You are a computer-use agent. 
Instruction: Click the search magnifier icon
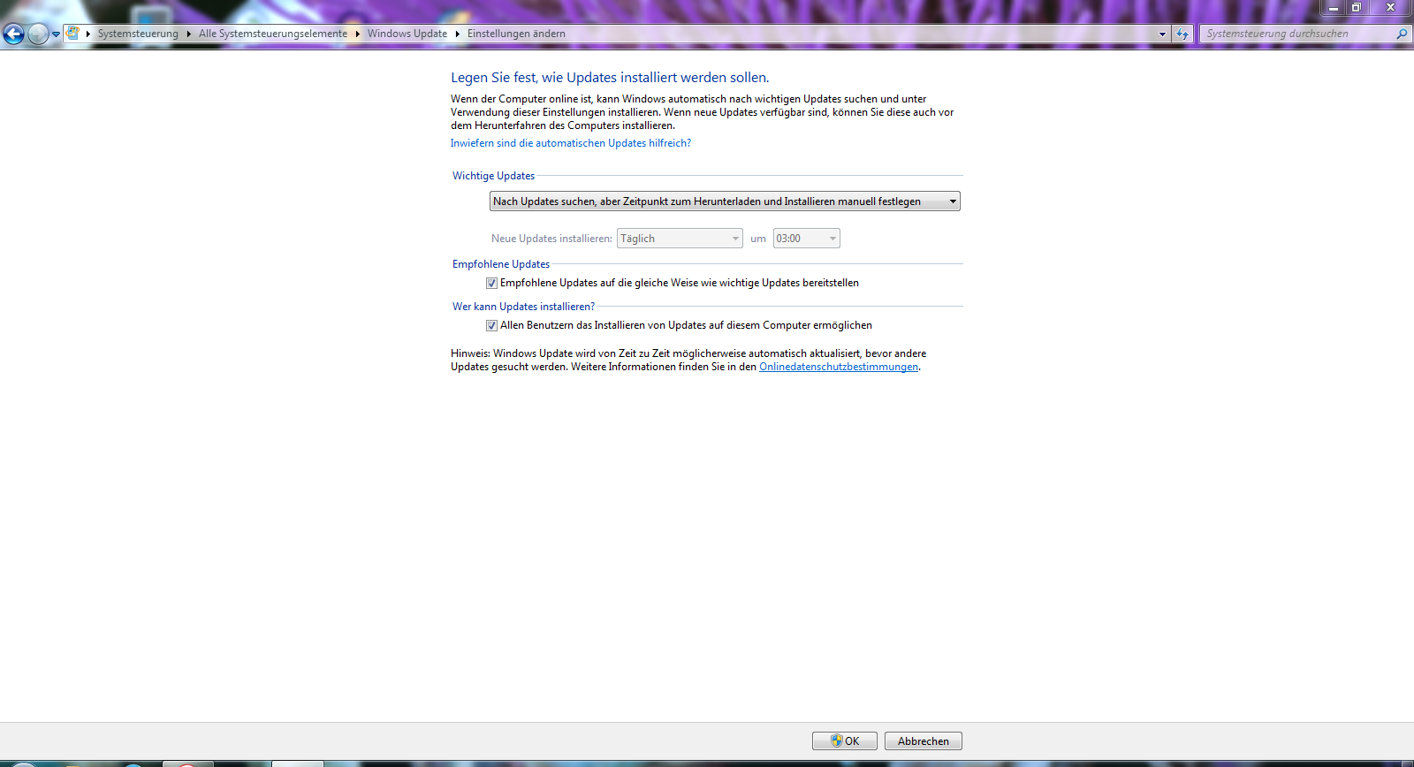click(x=1402, y=34)
